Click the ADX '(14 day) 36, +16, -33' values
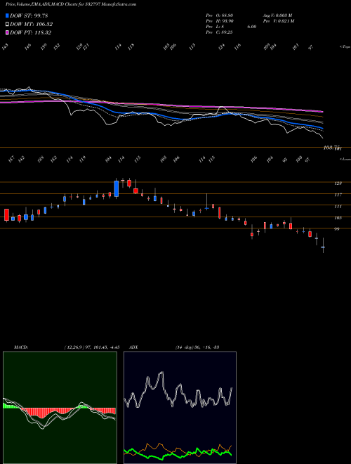Viewport: 351px width, 464px height. pos(197,347)
